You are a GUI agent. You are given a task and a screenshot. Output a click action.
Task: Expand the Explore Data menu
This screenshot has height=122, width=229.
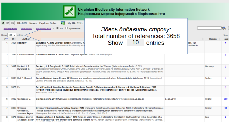click(x=48, y=23)
